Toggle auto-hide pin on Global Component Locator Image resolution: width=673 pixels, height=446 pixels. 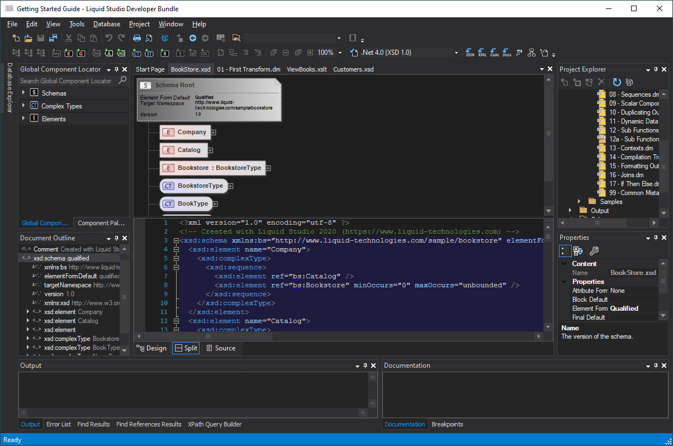[x=116, y=69]
